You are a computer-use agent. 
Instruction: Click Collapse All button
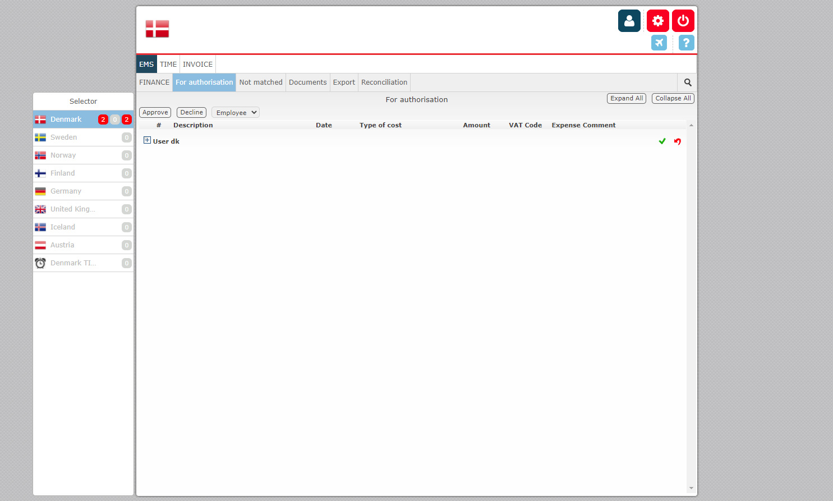[x=673, y=98]
